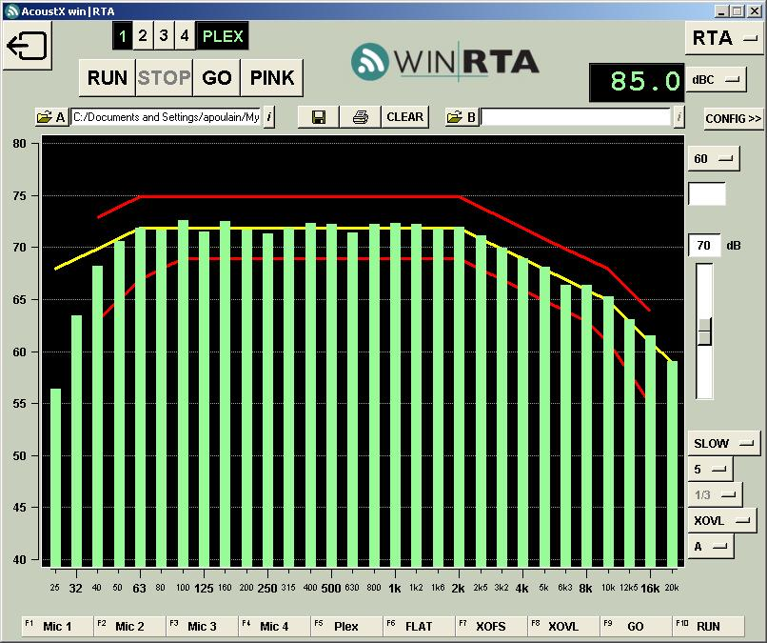Select F8 XOVL shortcut
Viewport: 767px width, 643px height.
click(563, 626)
